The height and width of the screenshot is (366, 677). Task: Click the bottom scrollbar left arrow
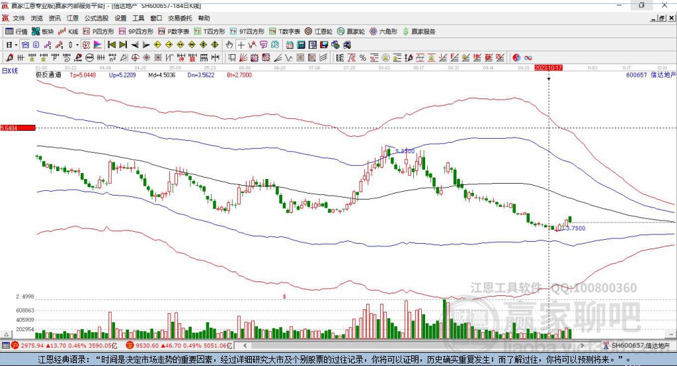point(245,346)
